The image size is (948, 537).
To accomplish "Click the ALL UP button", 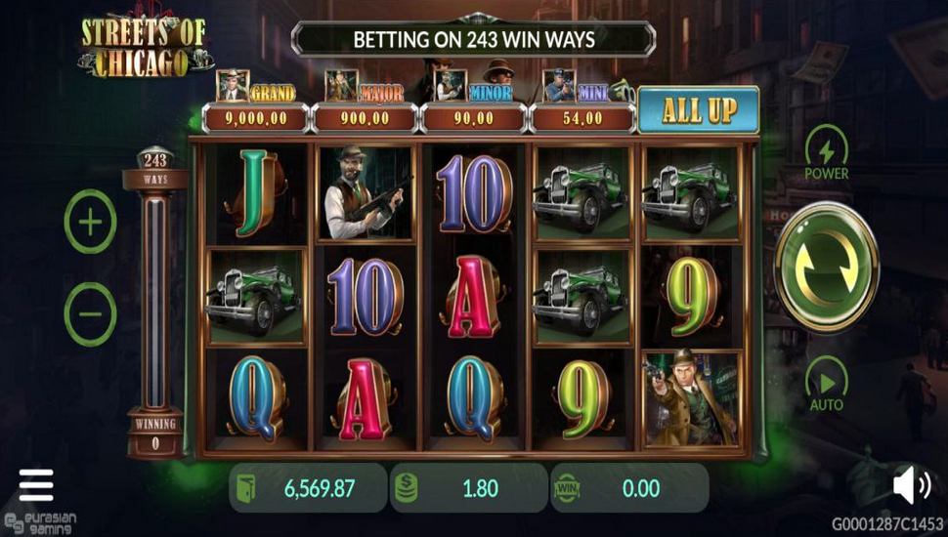I will click(x=699, y=110).
